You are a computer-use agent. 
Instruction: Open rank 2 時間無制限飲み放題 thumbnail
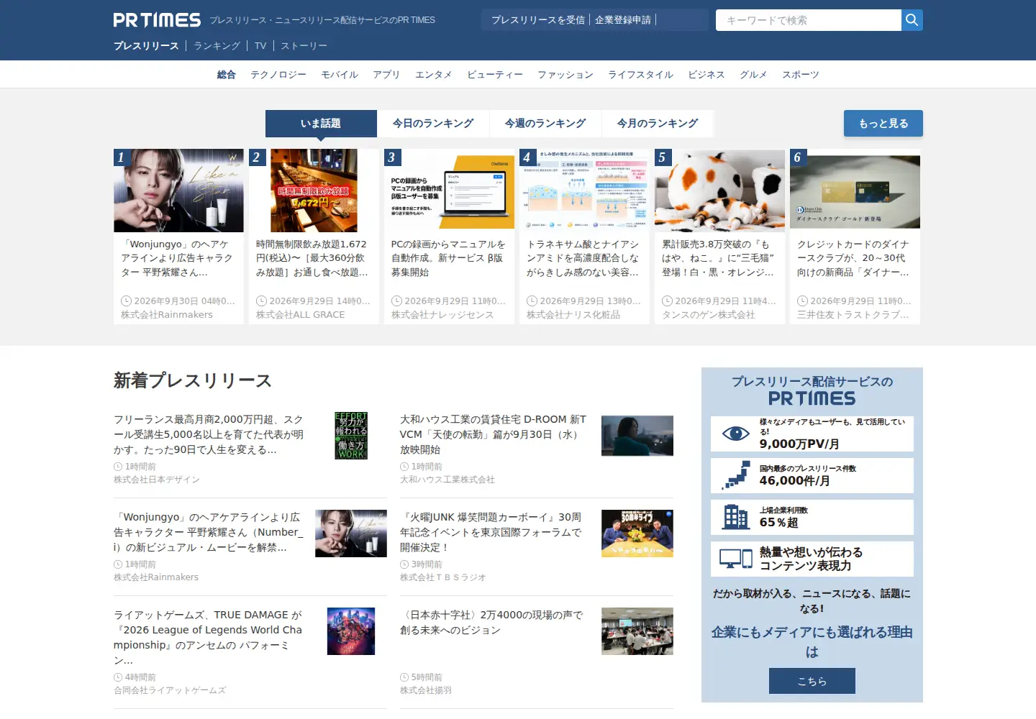[x=314, y=191]
